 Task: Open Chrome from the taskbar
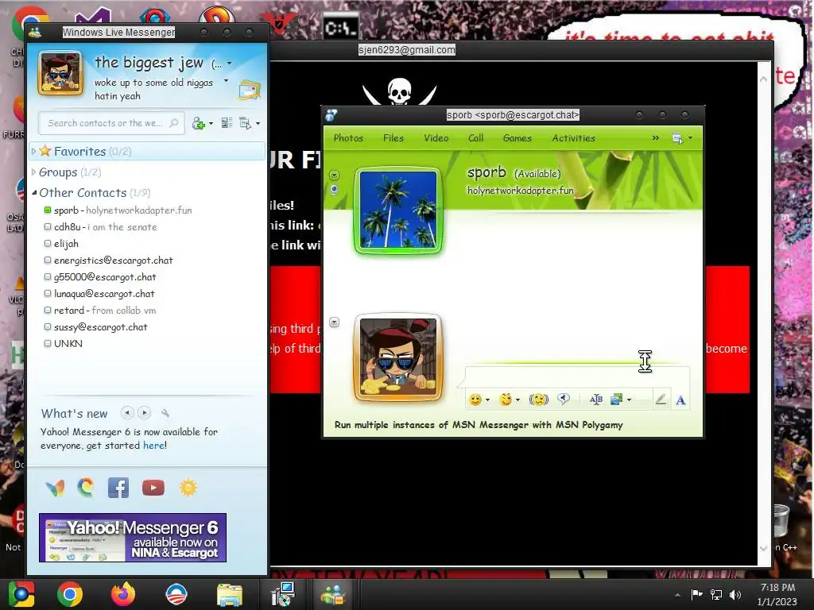[x=70, y=594]
